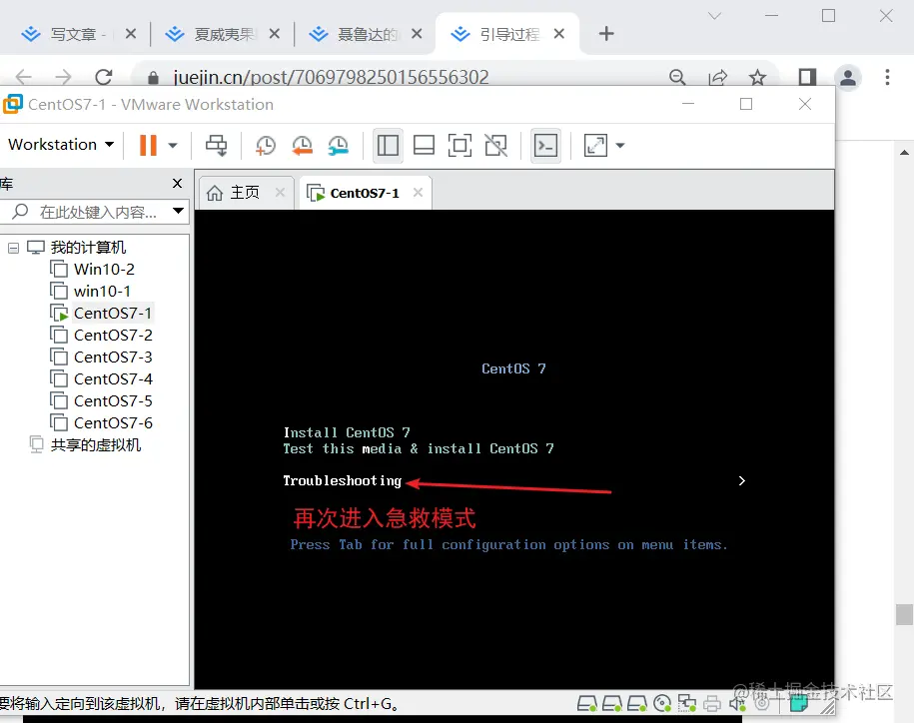Screen dimensions: 914x723
Task: Open the power options dropdown next to the pause button
Action: click(x=173, y=146)
